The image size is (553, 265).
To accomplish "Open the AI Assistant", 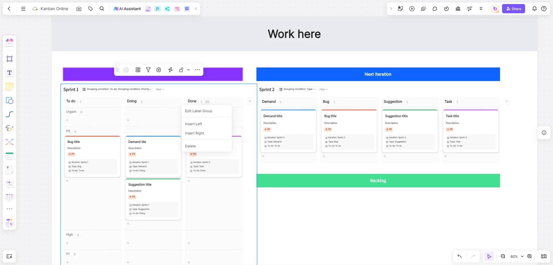I will coord(127,9).
